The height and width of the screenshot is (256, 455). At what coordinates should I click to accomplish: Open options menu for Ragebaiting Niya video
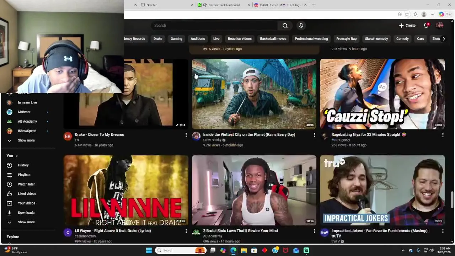tap(443, 135)
